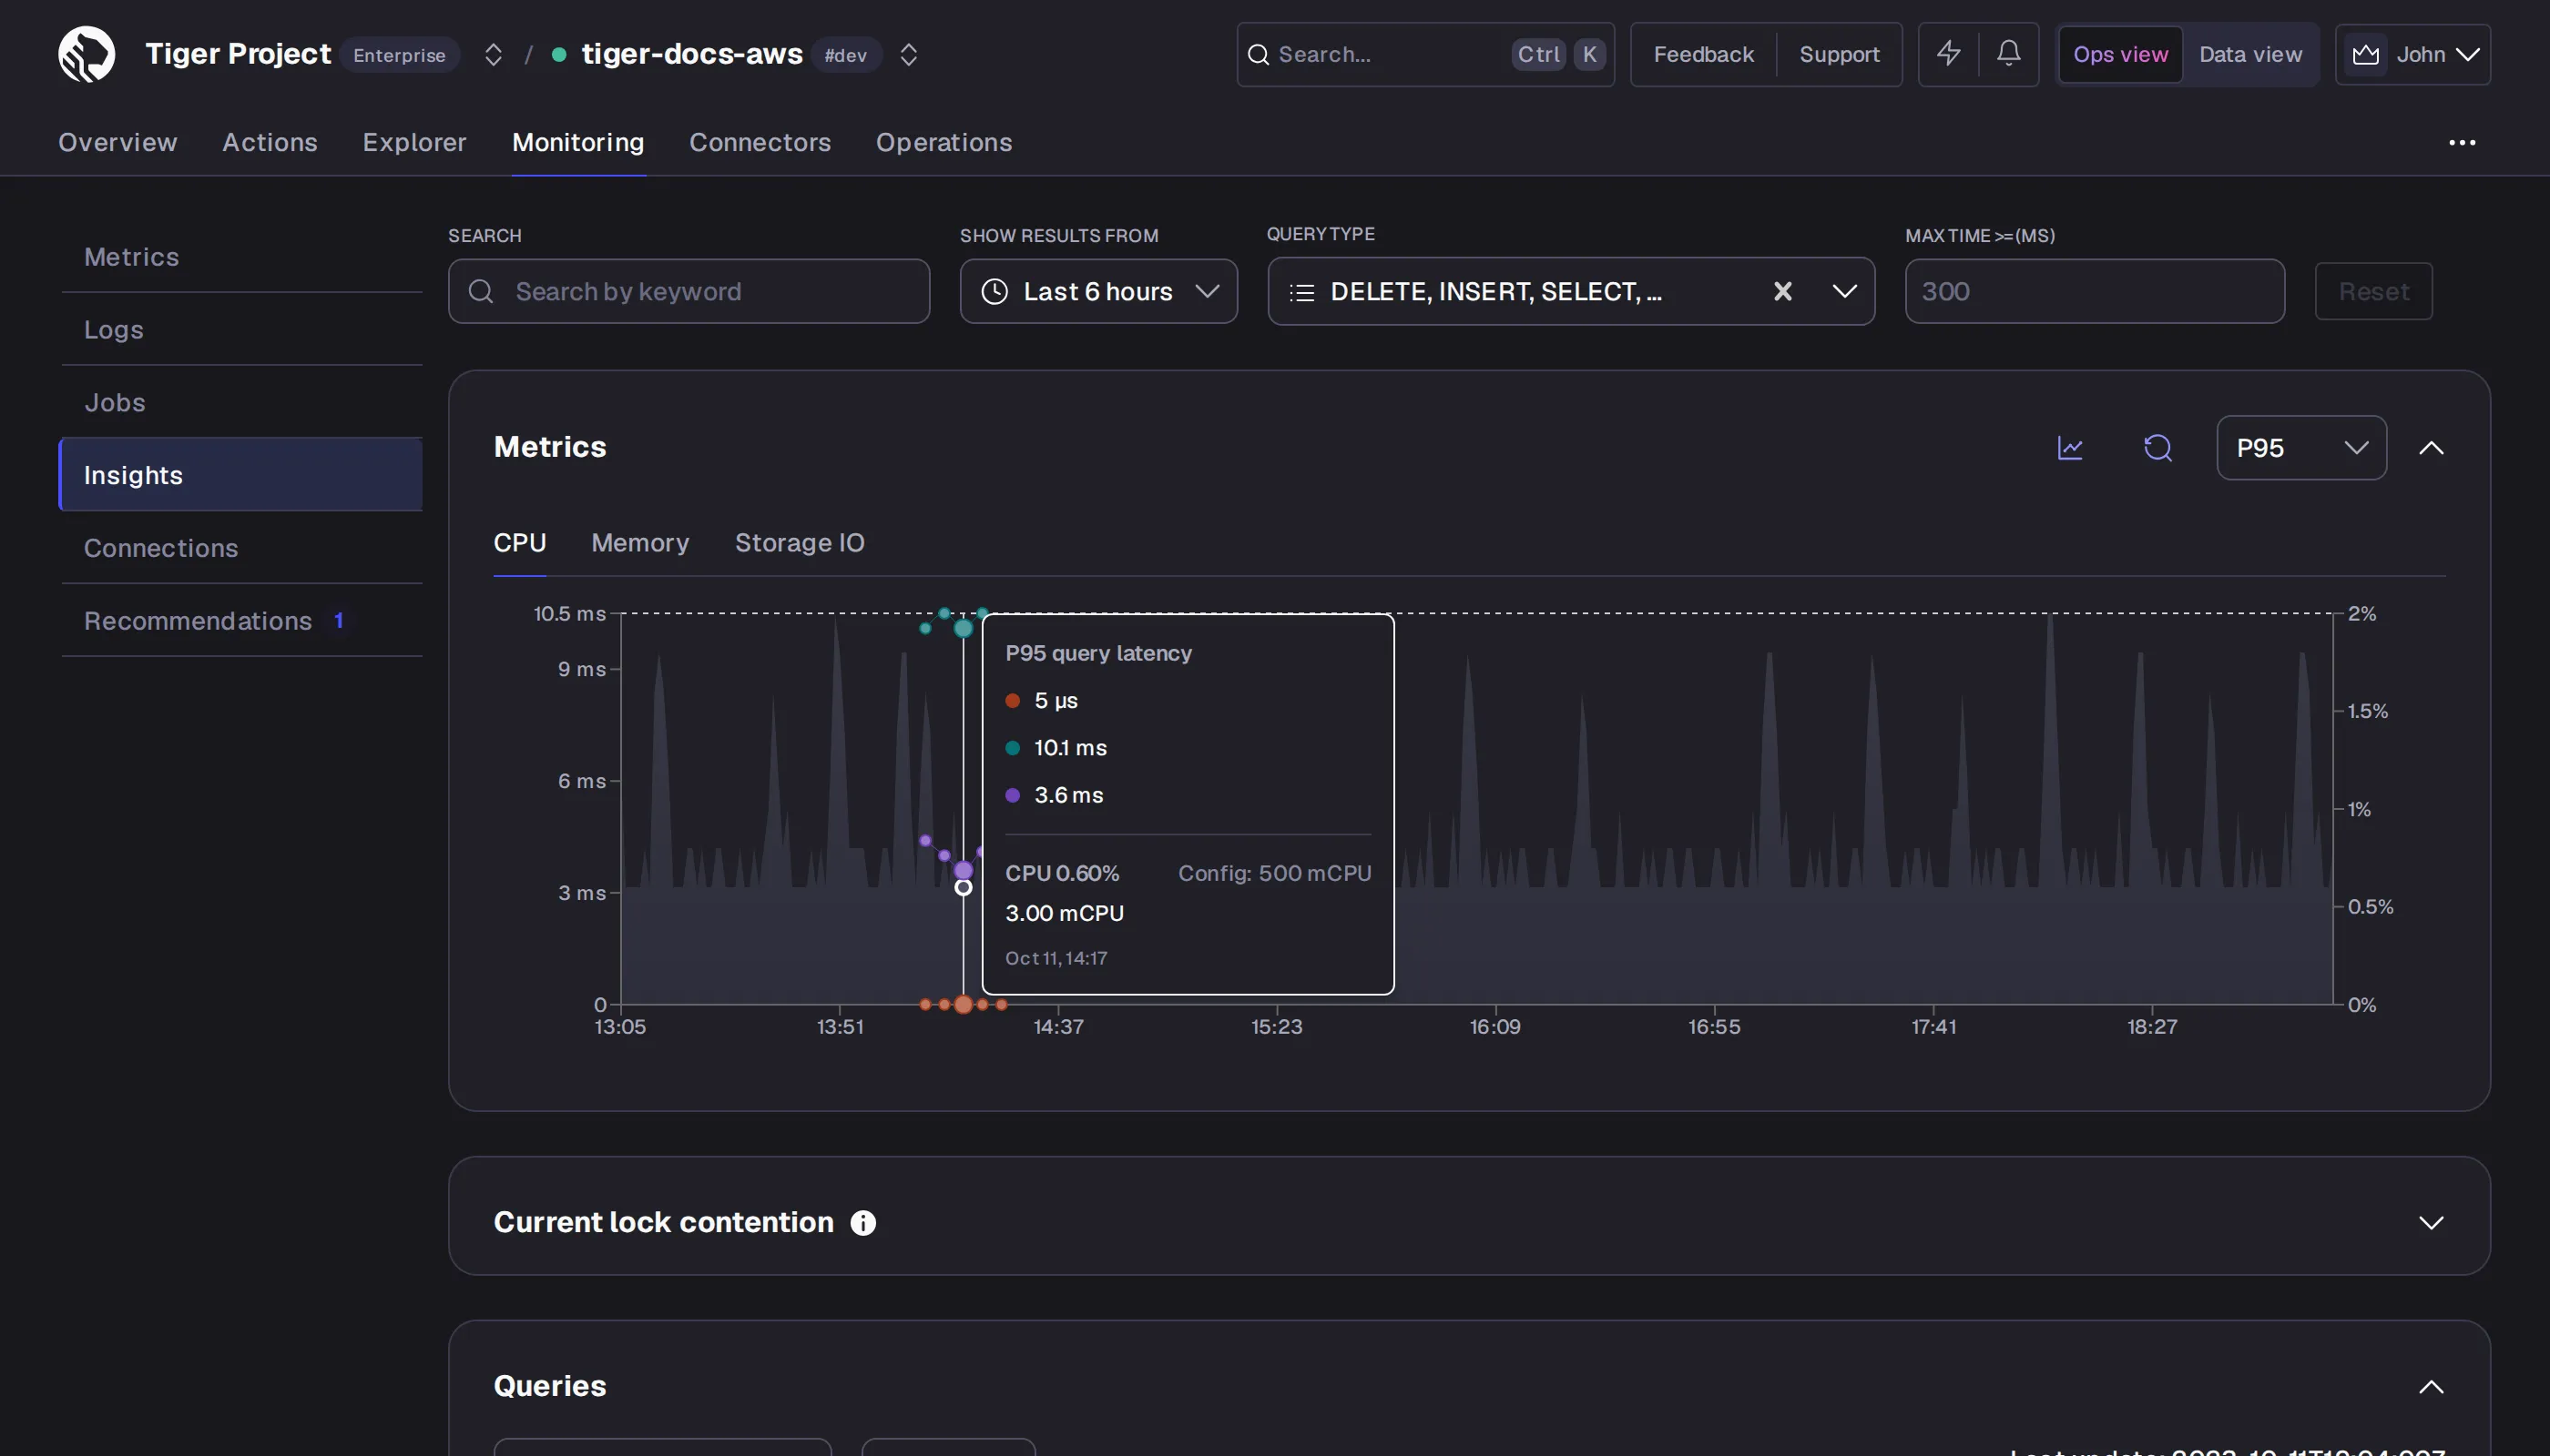The image size is (2550, 1456).
Task: Open the Actions tab
Action: (270, 142)
